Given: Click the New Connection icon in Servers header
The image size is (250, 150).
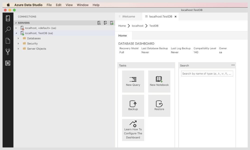Looking at the screenshot, I should tap(99, 23).
